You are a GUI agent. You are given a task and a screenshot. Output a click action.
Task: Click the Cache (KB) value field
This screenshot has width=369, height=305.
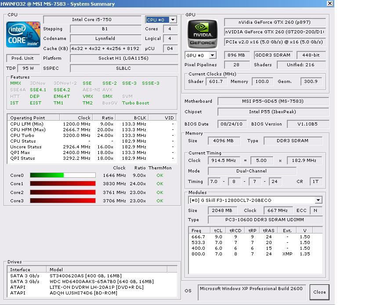click(105, 48)
